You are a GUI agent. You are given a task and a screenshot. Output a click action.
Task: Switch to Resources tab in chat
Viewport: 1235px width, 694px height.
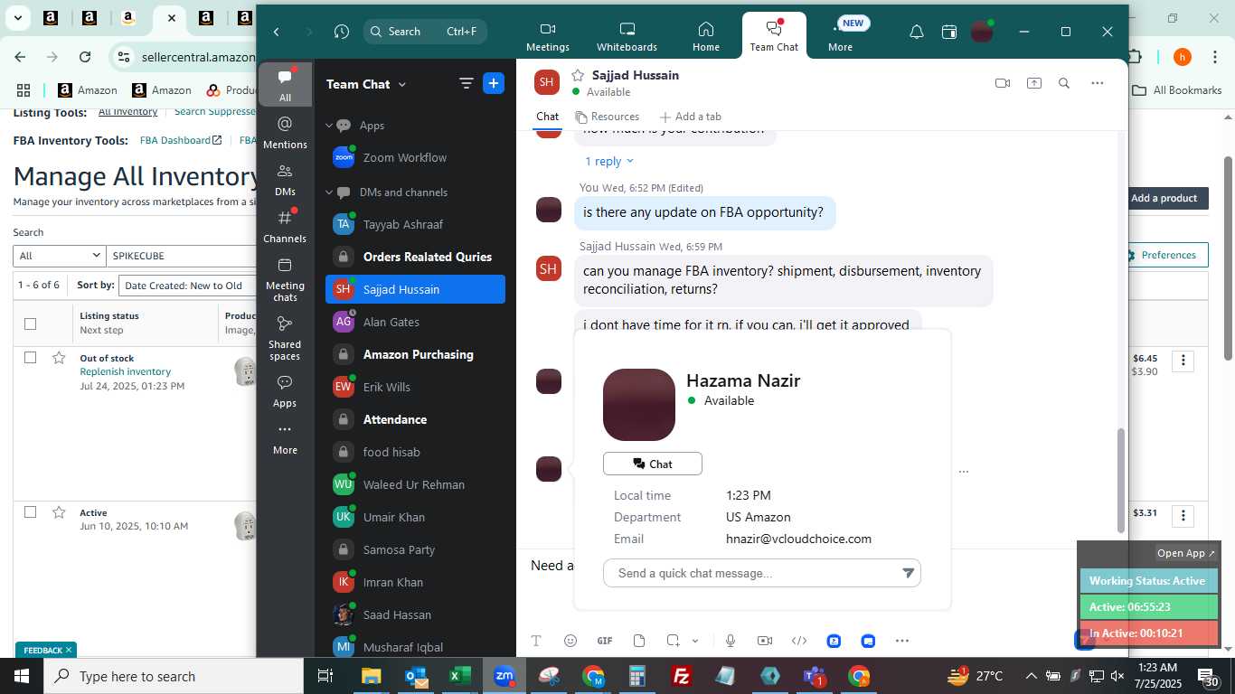pos(608,117)
